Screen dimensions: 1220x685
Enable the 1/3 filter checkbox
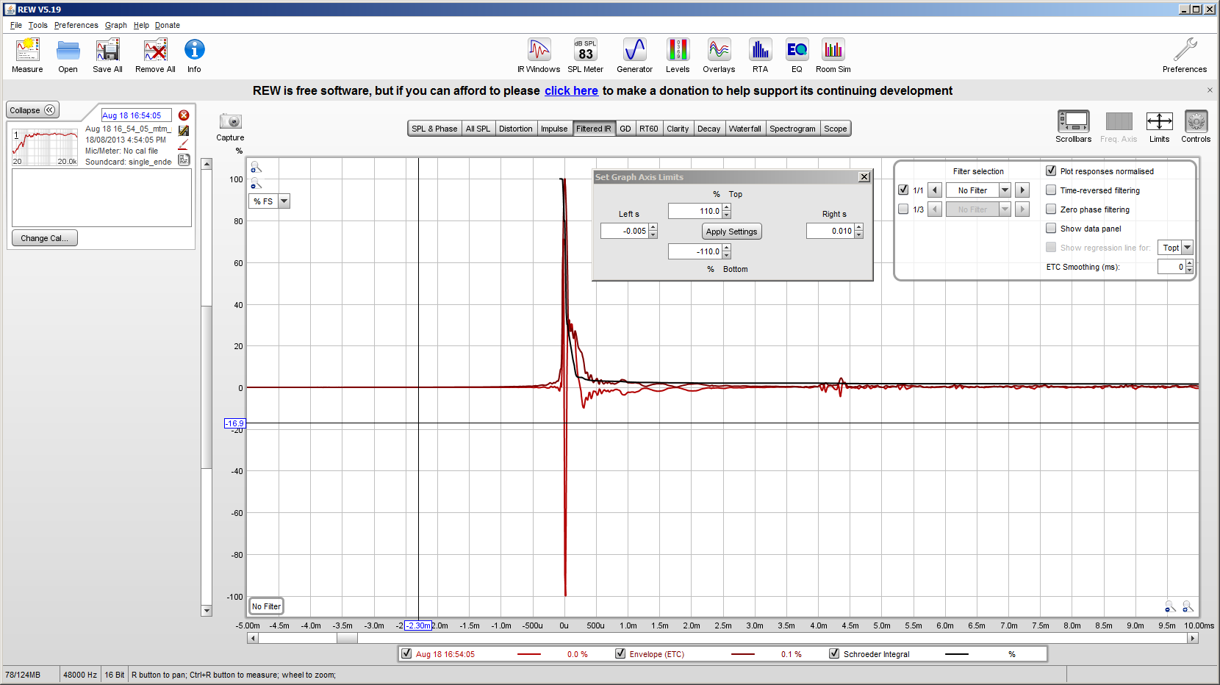(903, 209)
